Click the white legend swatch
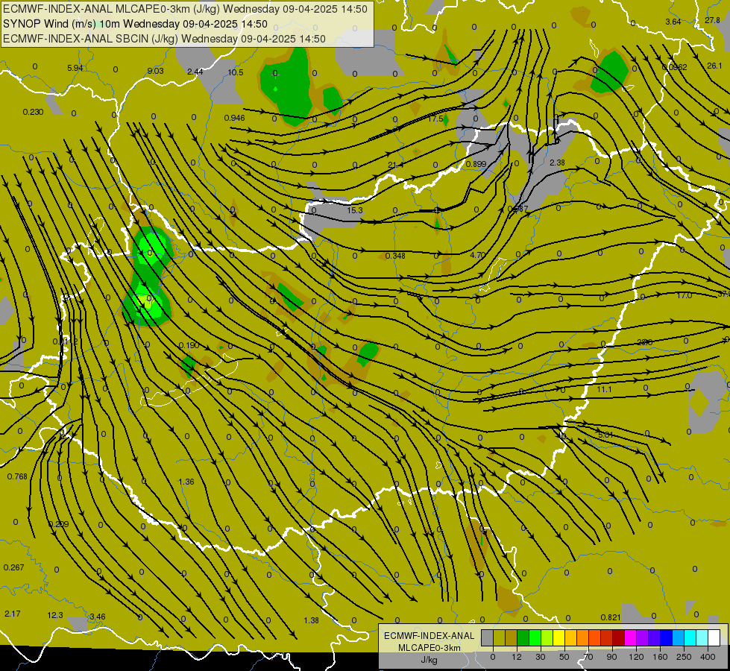The image size is (730, 671). [x=714, y=638]
